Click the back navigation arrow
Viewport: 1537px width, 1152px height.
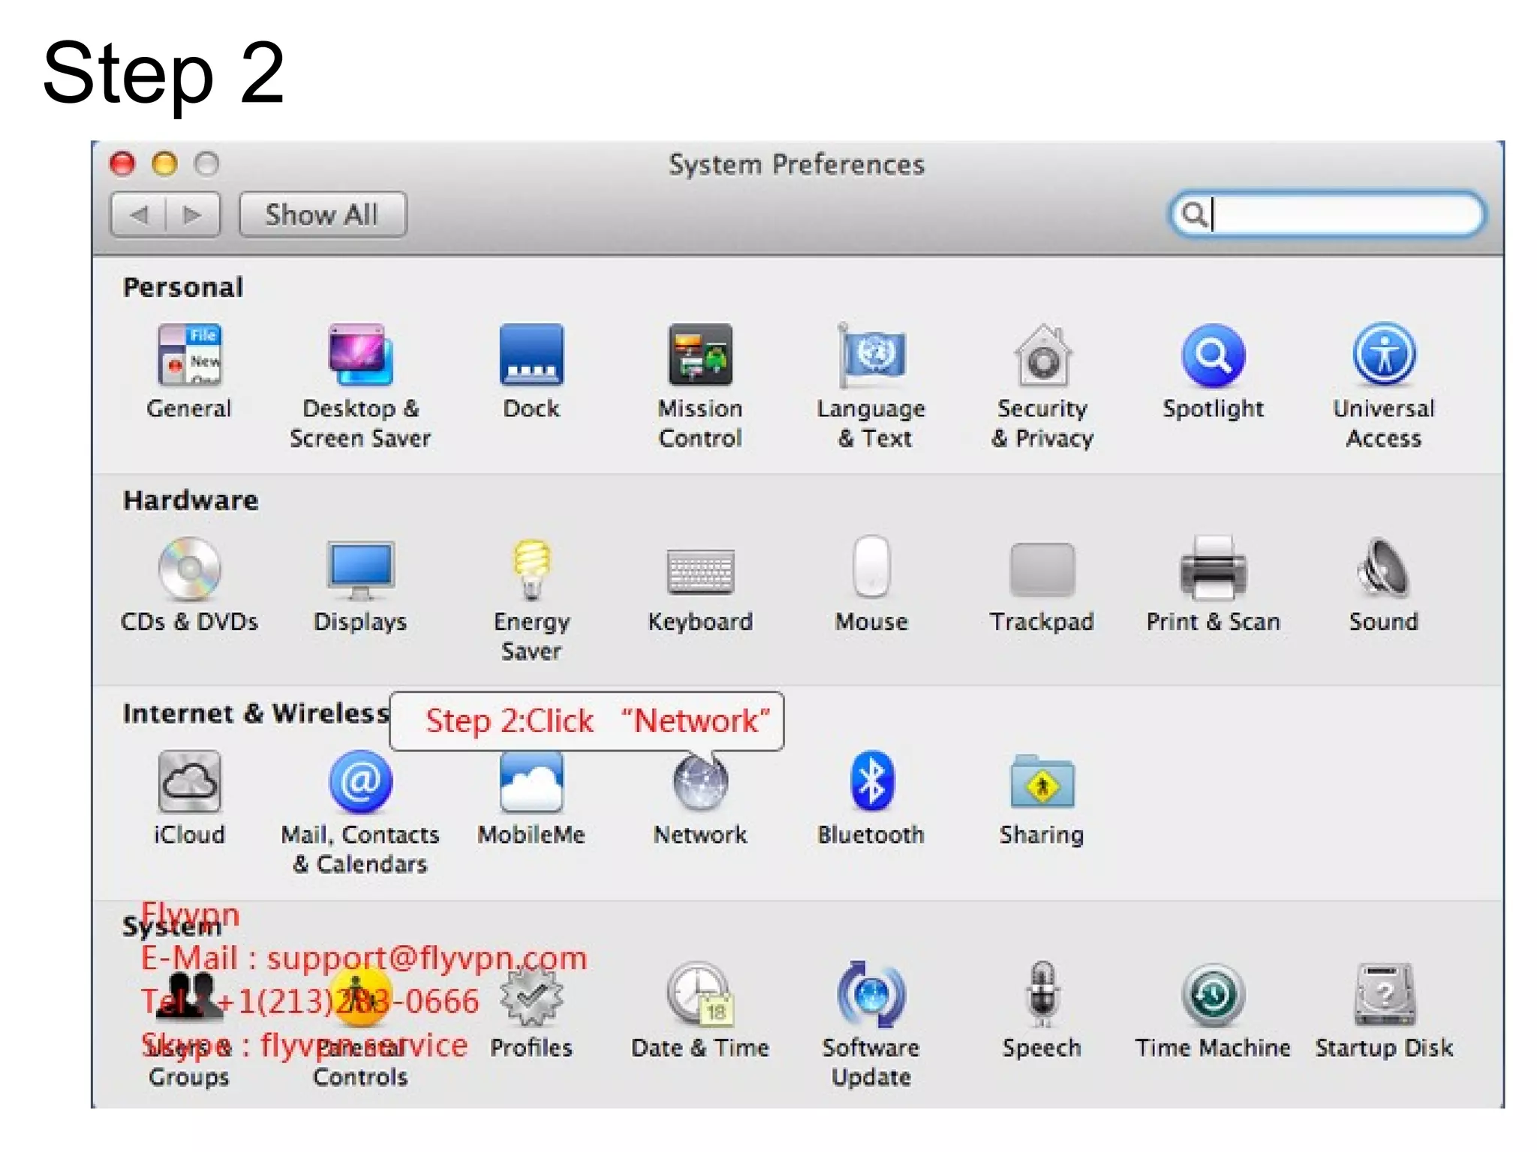pyautogui.click(x=140, y=215)
